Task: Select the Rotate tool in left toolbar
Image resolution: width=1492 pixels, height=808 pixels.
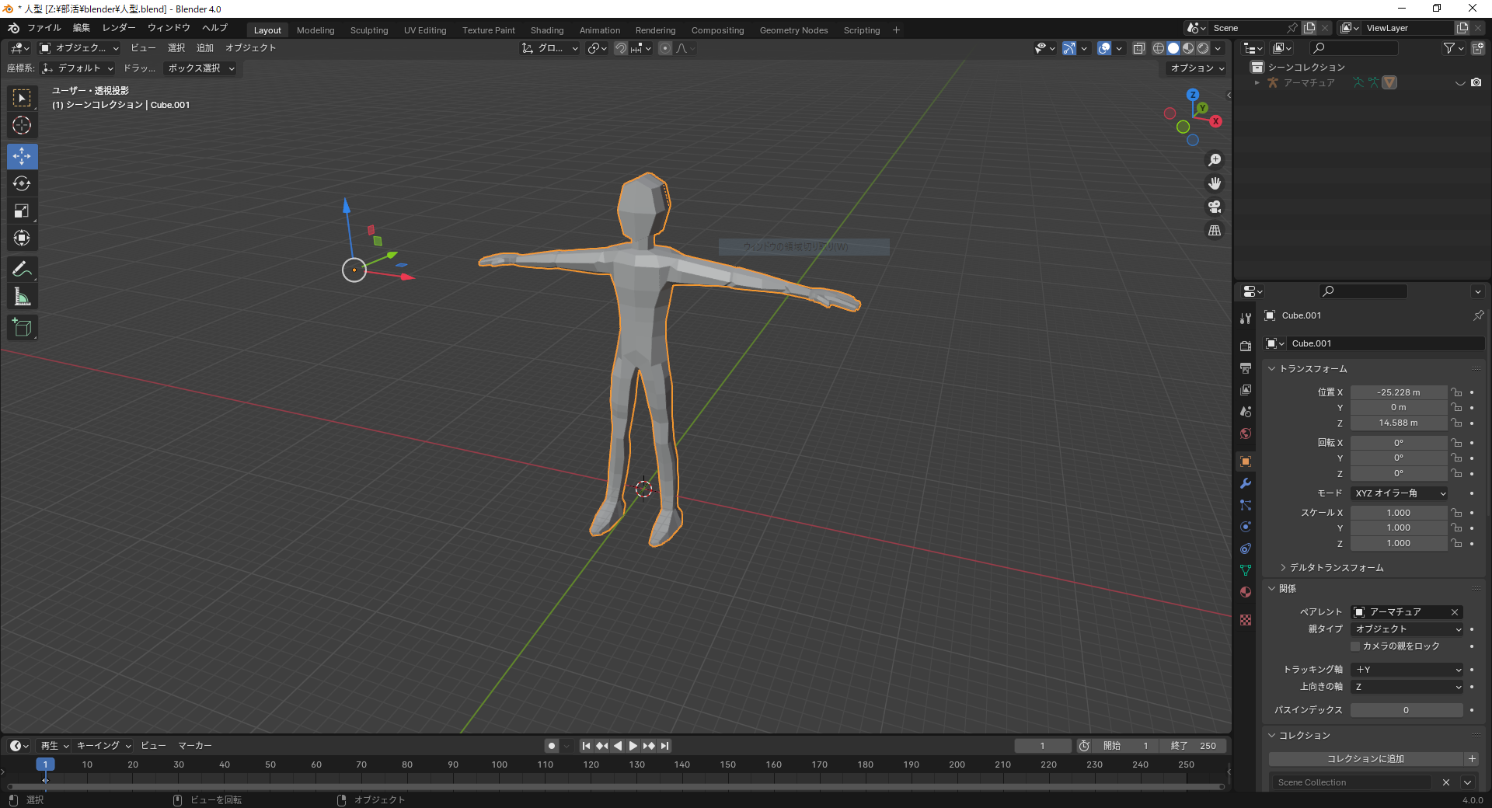Action: click(22, 183)
